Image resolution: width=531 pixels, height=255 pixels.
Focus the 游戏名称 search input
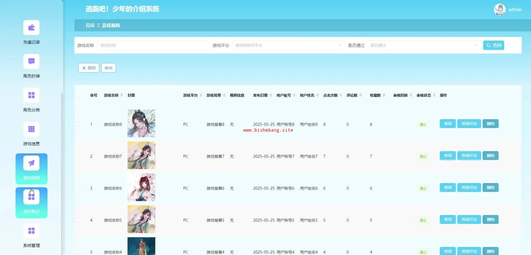coord(153,45)
